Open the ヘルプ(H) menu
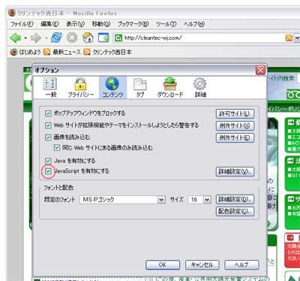Screen dimensions: 300x281 click(194, 24)
